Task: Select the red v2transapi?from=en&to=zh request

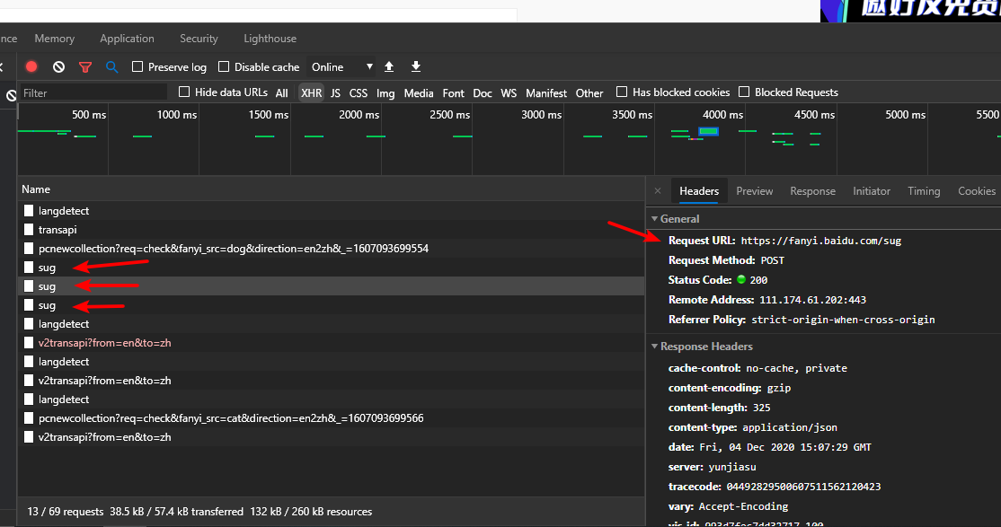Action: tap(331, 343)
